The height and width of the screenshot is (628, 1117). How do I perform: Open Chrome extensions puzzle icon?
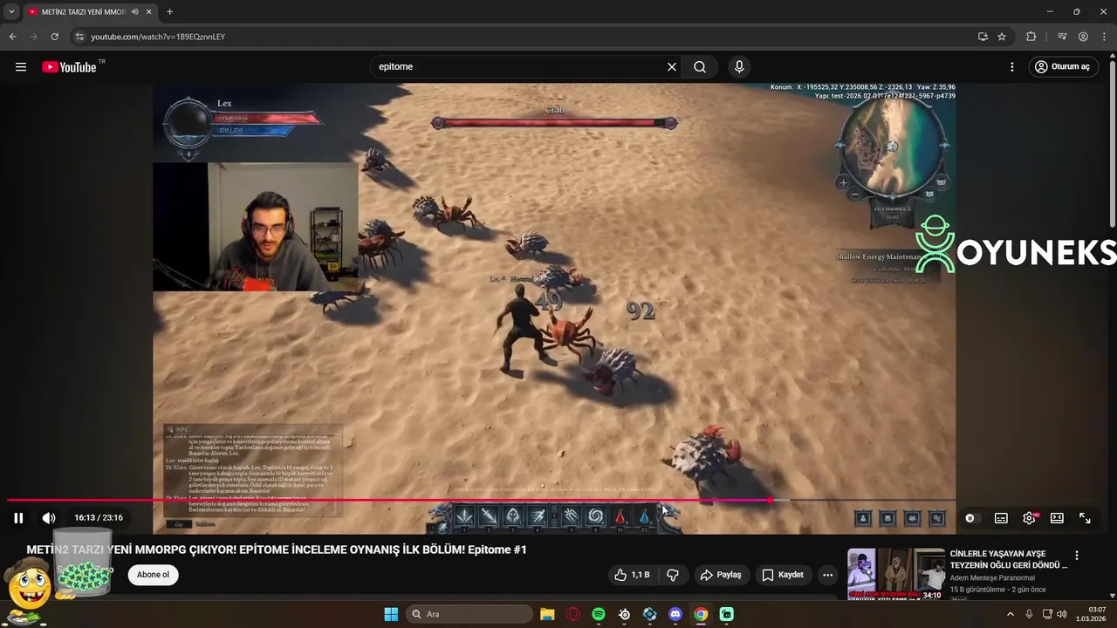pos(1031,37)
